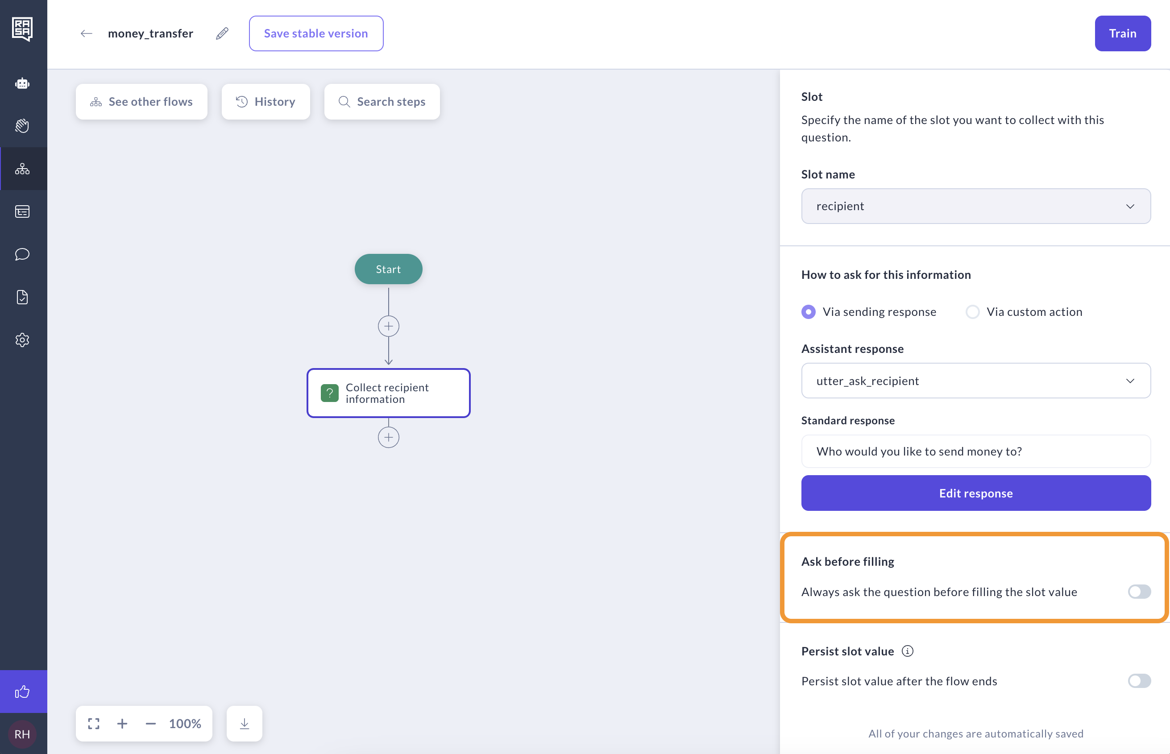1170x754 pixels.
Task: Open the Slot name dropdown showing recipient
Action: (x=975, y=206)
